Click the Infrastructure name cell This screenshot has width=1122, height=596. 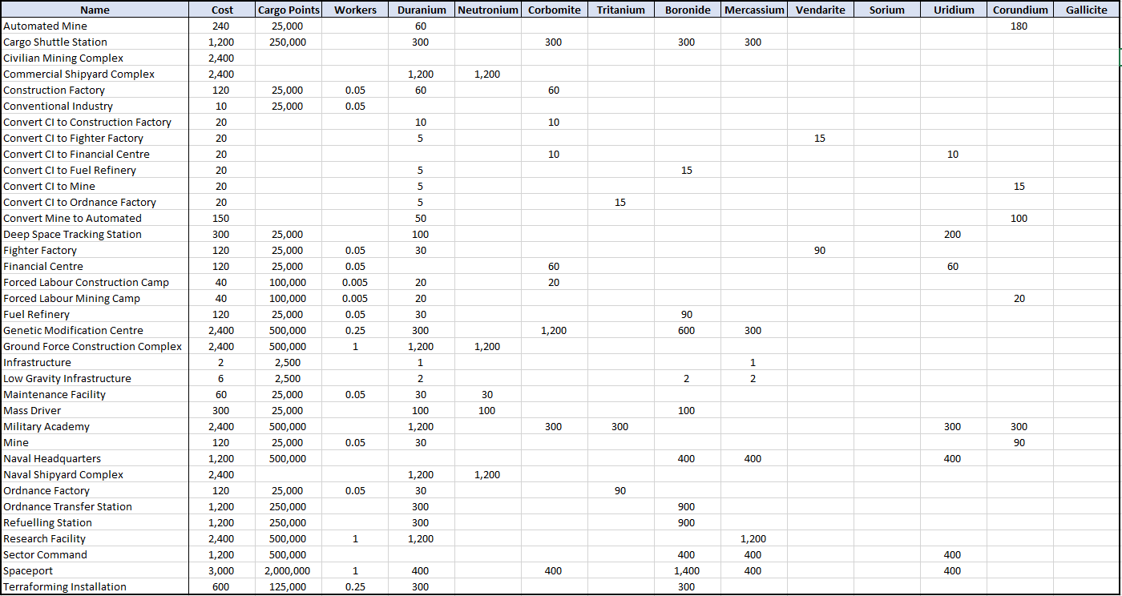point(95,362)
